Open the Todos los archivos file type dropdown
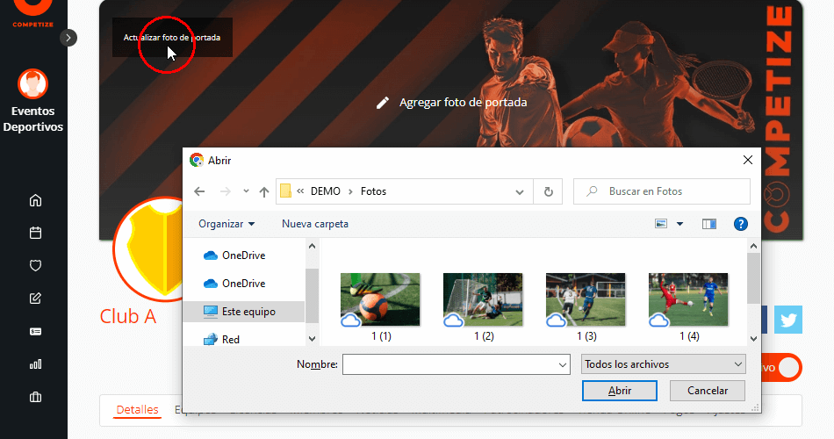Viewport: 834px width, 439px height. point(663,364)
